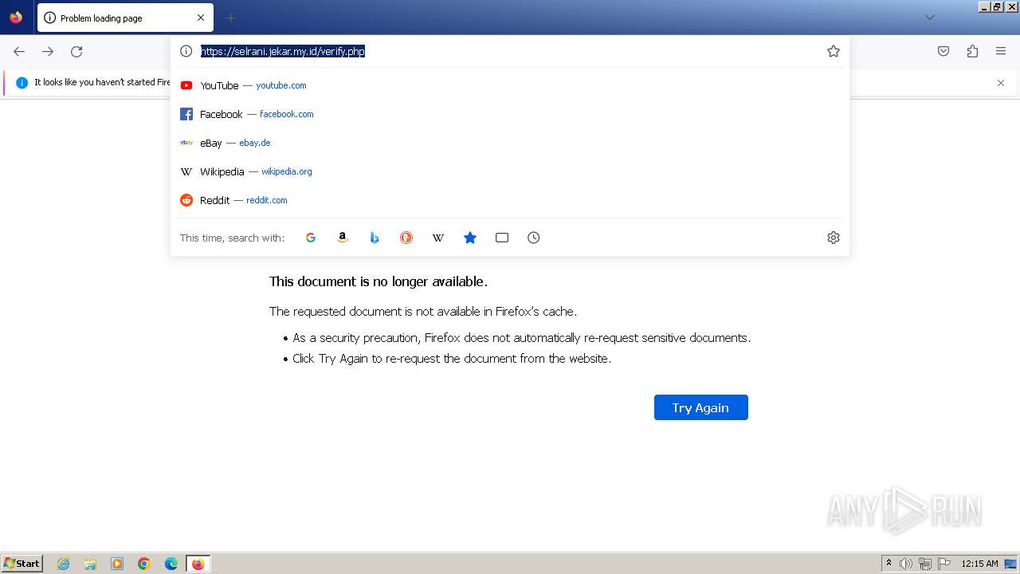Open the volume control in tray
Image resolution: width=1020 pixels, height=574 pixels.
click(x=906, y=564)
